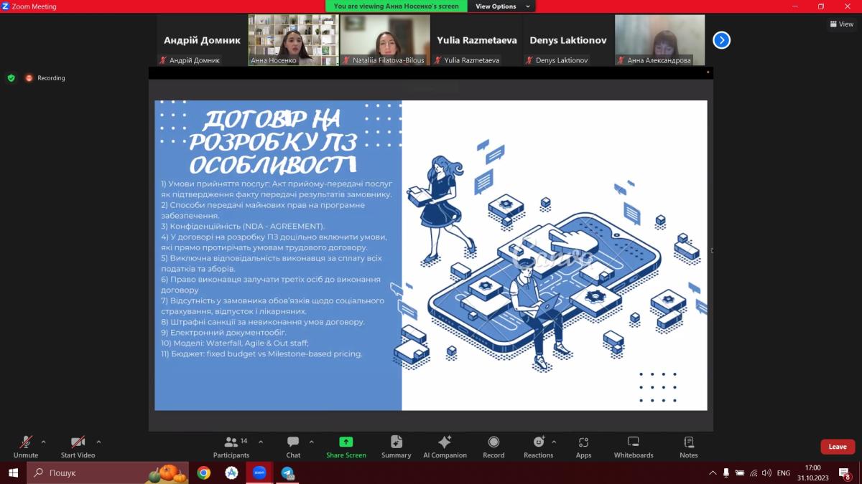Click slide line "11) Бюджет: fixed budget"
The height and width of the screenshot is (484, 862).
click(261, 354)
